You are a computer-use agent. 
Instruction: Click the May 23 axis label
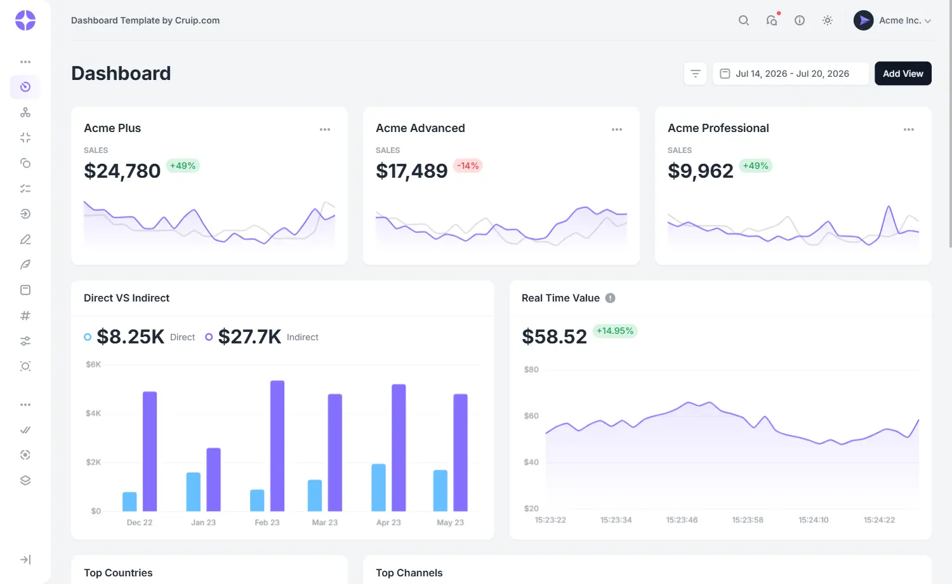click(x=451, y=522)
